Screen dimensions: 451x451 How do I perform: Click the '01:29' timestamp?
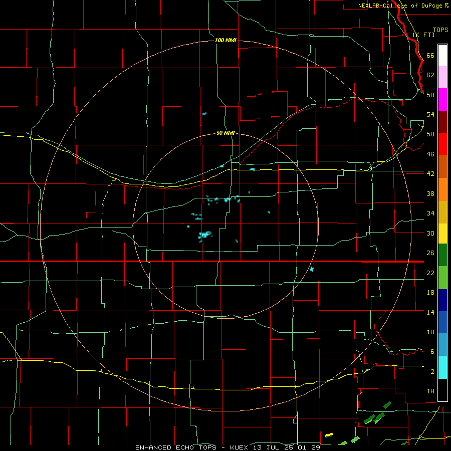click(x=309, y=447)
